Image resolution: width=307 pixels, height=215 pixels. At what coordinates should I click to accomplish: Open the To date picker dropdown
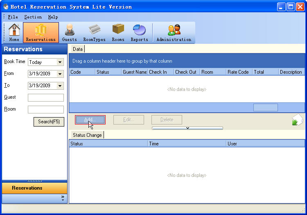click(60, 86)
